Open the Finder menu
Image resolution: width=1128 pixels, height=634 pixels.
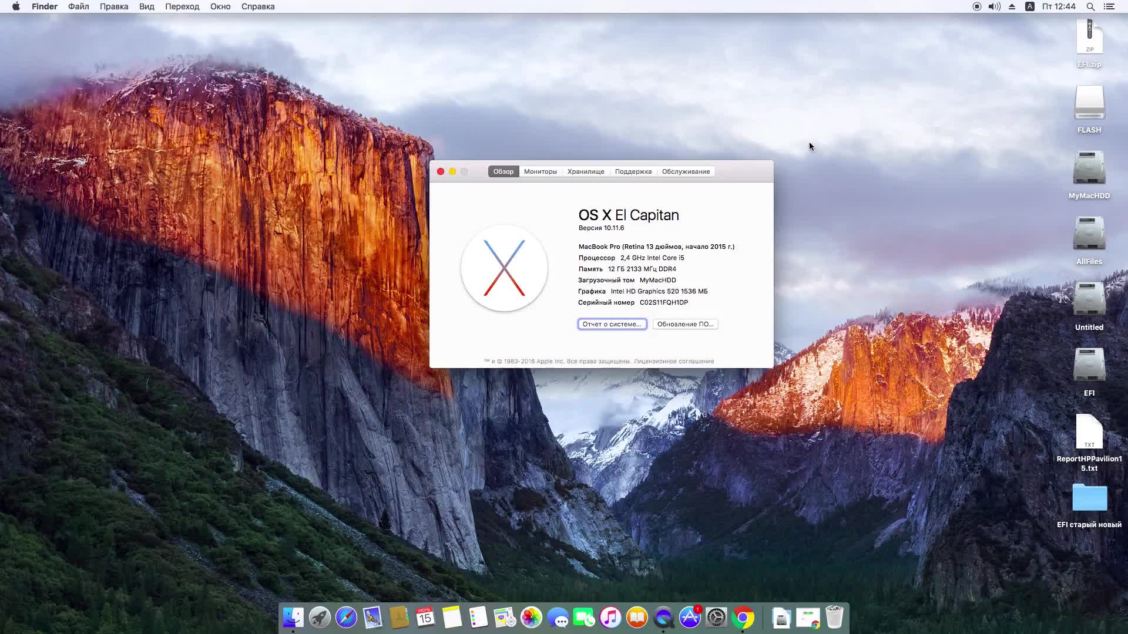(x=45, y=6)
